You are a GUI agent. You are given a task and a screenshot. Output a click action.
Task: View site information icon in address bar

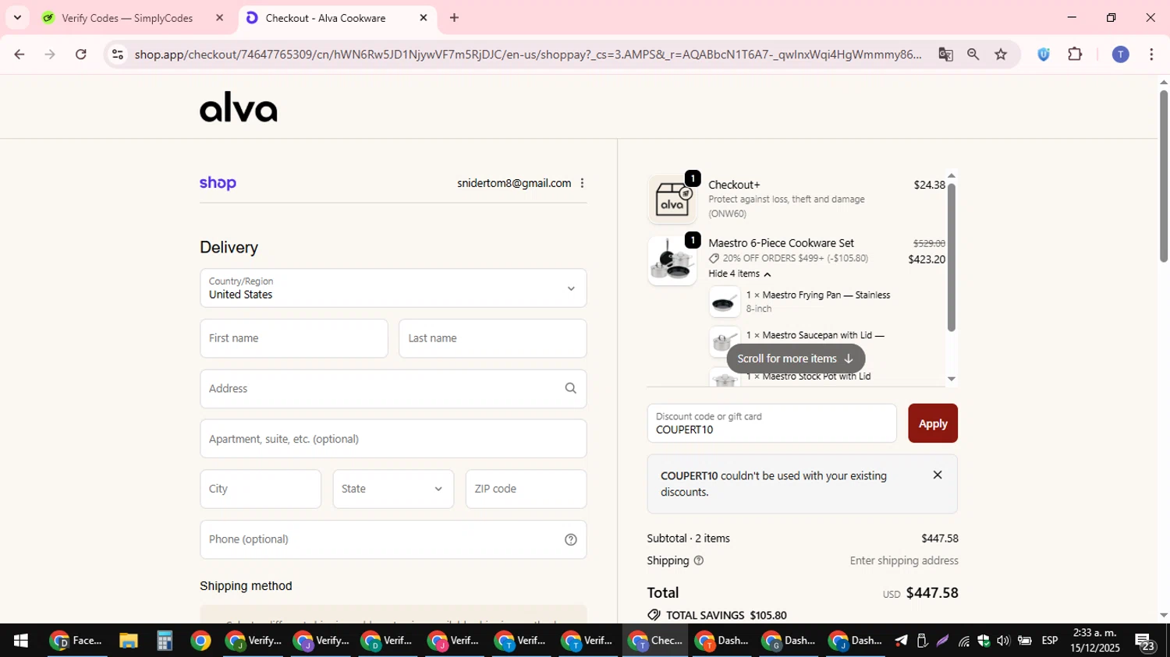coord(118,54)
